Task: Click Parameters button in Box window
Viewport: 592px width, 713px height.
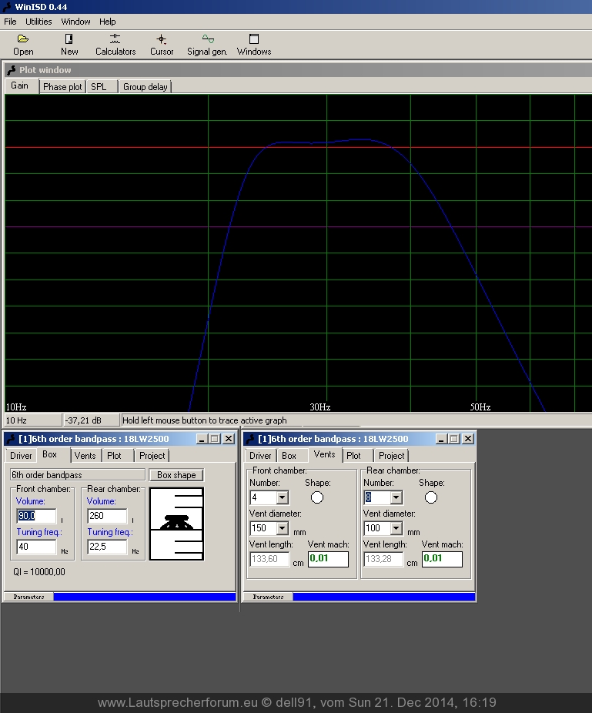Action: click(x=28, y=597)
